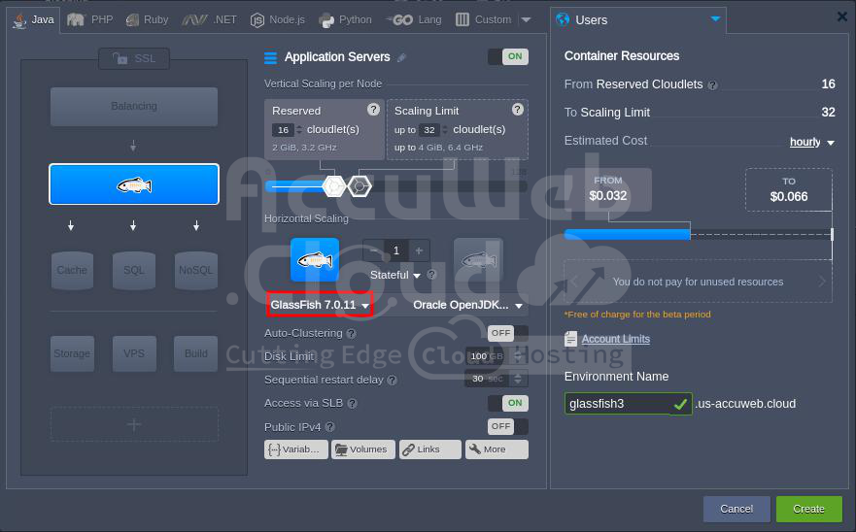The width and height of the screenshot is (856, 532).
Task: Add a NoSQL database node
Action: [196, 271]
